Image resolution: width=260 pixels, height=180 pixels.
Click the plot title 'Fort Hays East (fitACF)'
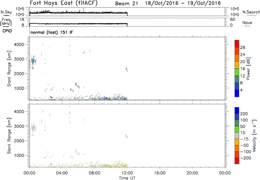point(64,3)
